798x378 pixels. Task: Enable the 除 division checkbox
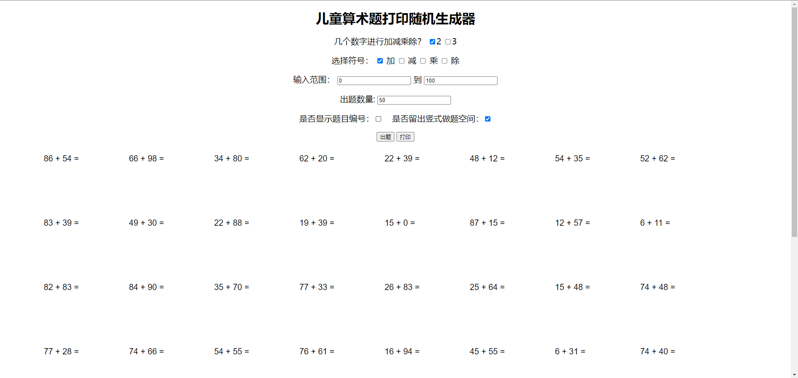tap(444, 61)
